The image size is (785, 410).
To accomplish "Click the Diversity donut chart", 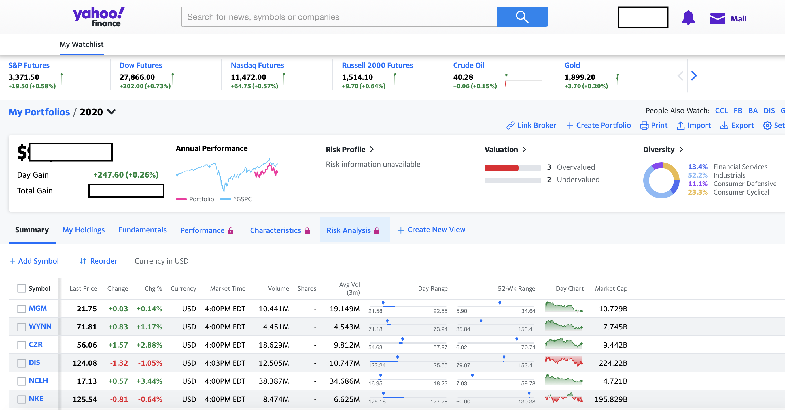I will [661, 180].
